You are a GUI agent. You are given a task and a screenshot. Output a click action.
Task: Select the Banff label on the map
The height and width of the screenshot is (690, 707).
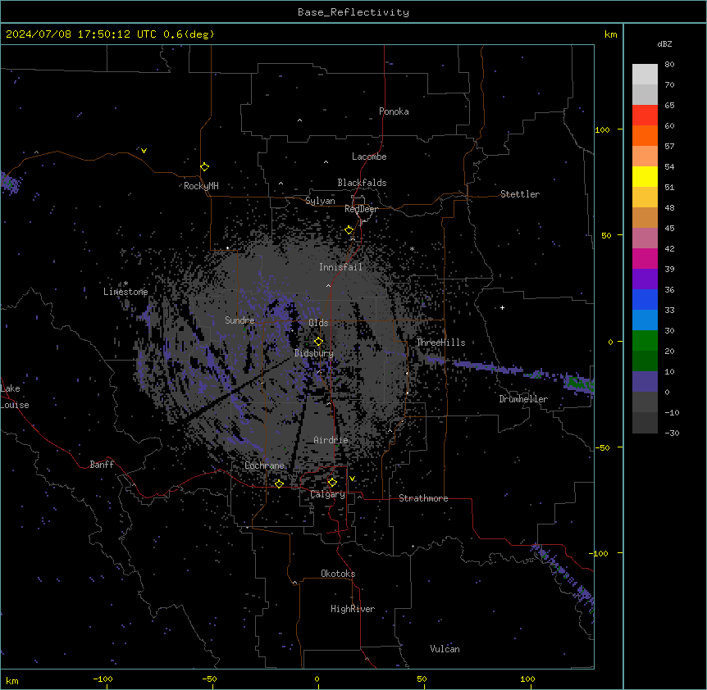102,465
